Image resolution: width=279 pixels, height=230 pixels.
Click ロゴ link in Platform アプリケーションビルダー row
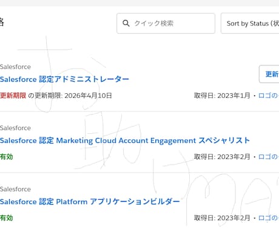tap(269, 218)
